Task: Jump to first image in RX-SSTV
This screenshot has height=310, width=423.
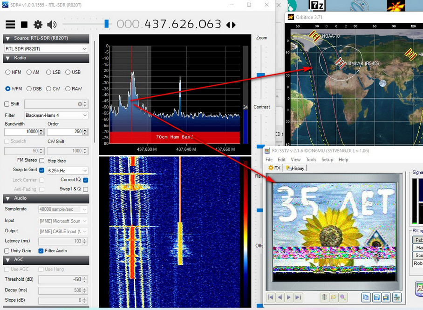Action: 270,297
